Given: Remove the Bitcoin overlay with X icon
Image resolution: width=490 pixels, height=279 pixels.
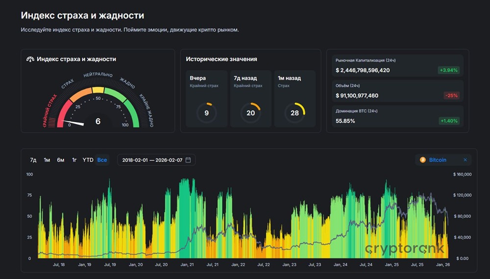Looking at the screenshot, I should tap(465, 160).
